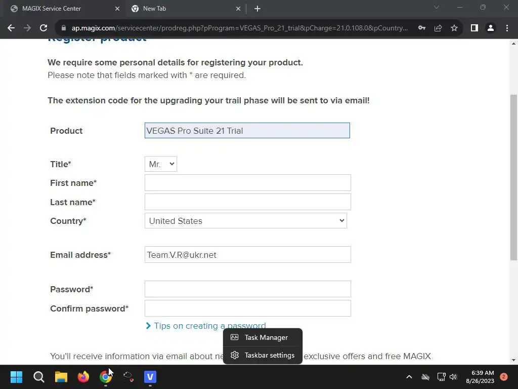Open the Windows Start menu
This screenshot has height=389, width=518.
point(16,377)
